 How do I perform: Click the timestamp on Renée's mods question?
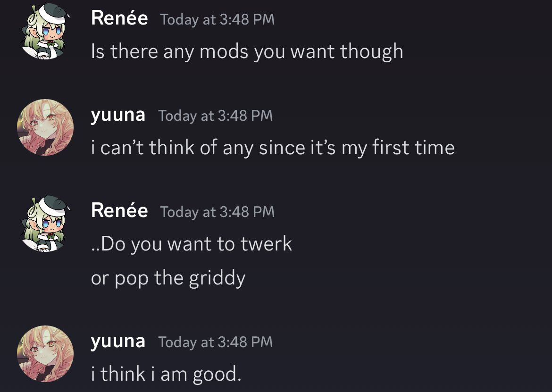pos(217,19)
